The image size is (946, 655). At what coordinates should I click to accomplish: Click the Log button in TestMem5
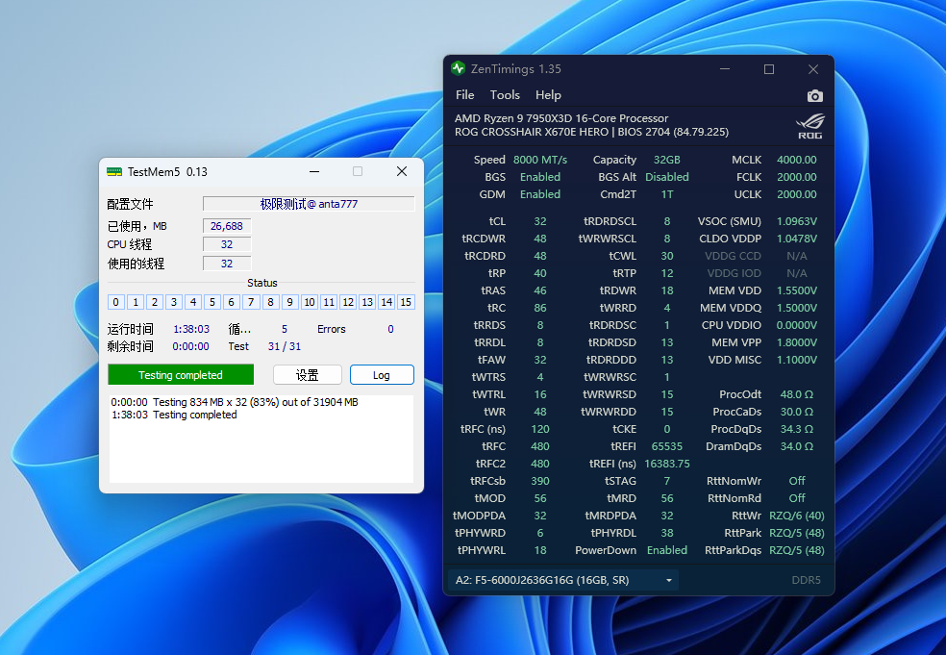[382, 375]
